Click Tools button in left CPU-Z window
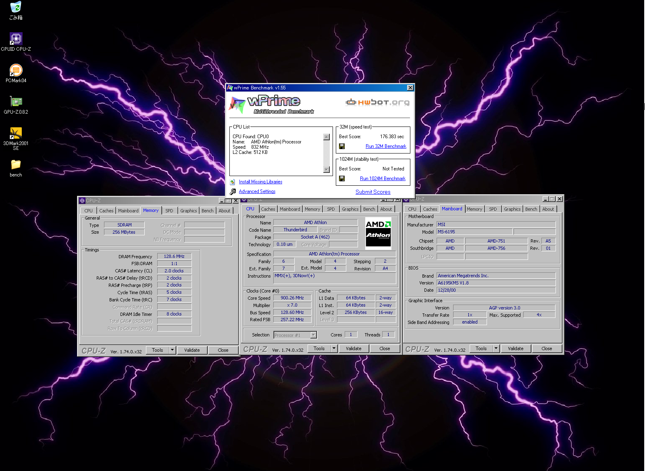This screenshot has width=645, height=471. tap(157, 350)
